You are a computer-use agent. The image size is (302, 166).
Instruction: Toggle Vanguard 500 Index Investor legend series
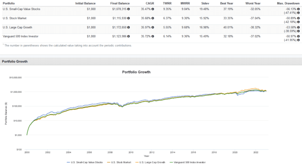coord(187,162)
